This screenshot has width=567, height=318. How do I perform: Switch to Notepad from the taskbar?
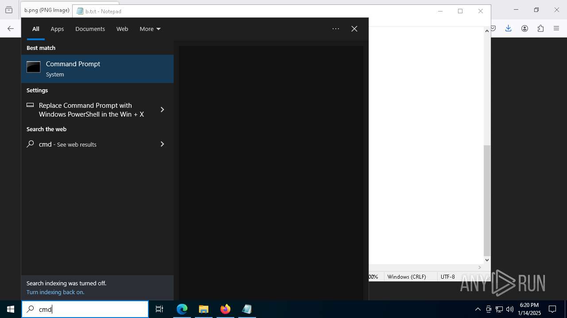point(247,309)
